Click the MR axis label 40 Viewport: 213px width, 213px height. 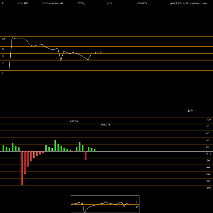[208, 140]
